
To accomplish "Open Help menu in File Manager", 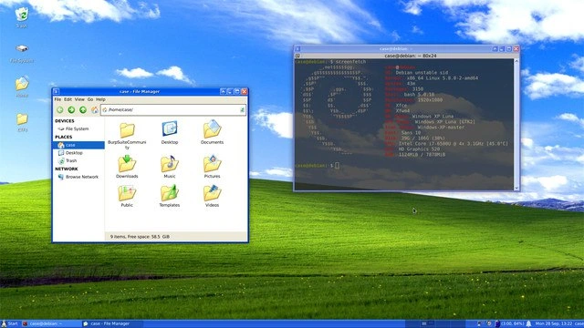I will click(x=100, y=99).
